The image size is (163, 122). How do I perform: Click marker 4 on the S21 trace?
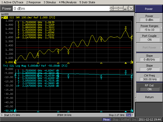point(68,76)
